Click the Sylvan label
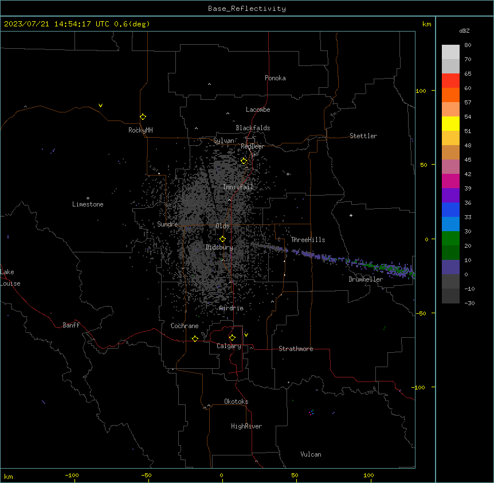Viewport: 494px width, 483px height. (x=224, y=141)
